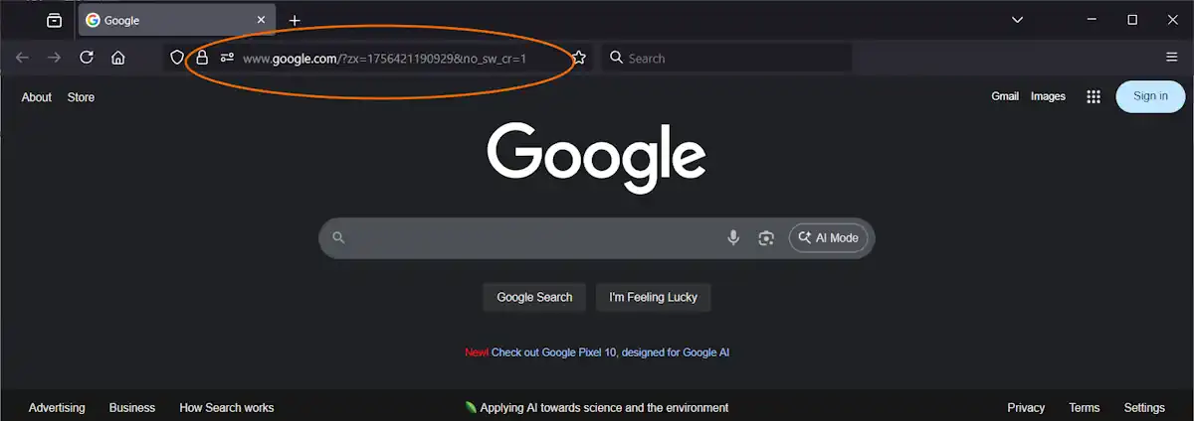Open Applying AI towards science link

coord(597,408)
